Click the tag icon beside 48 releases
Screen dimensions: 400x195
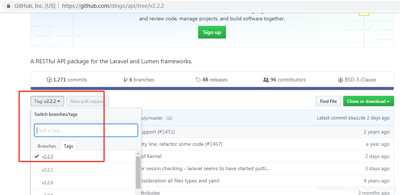[x=198, y=80]
